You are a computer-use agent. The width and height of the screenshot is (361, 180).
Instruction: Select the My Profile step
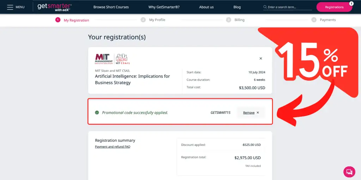pos(153,20)
